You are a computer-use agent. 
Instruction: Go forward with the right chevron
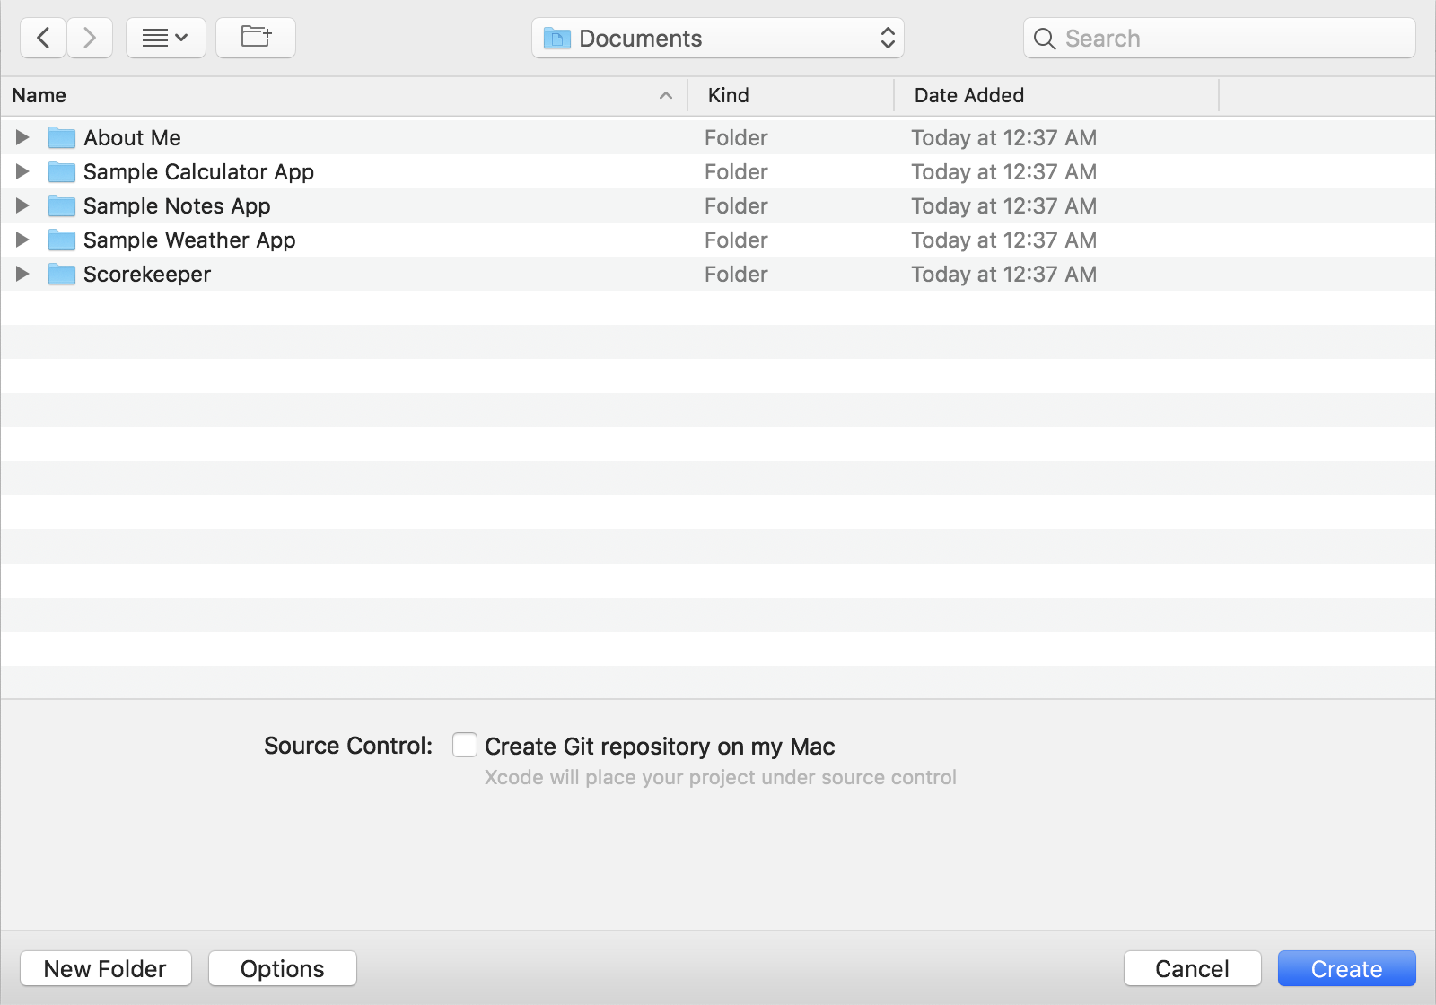[x=90, y=38]
